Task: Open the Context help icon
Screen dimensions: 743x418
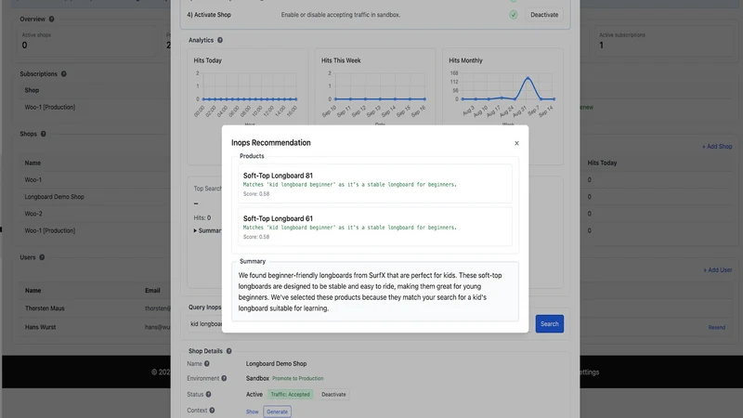Action: point(212,411)
